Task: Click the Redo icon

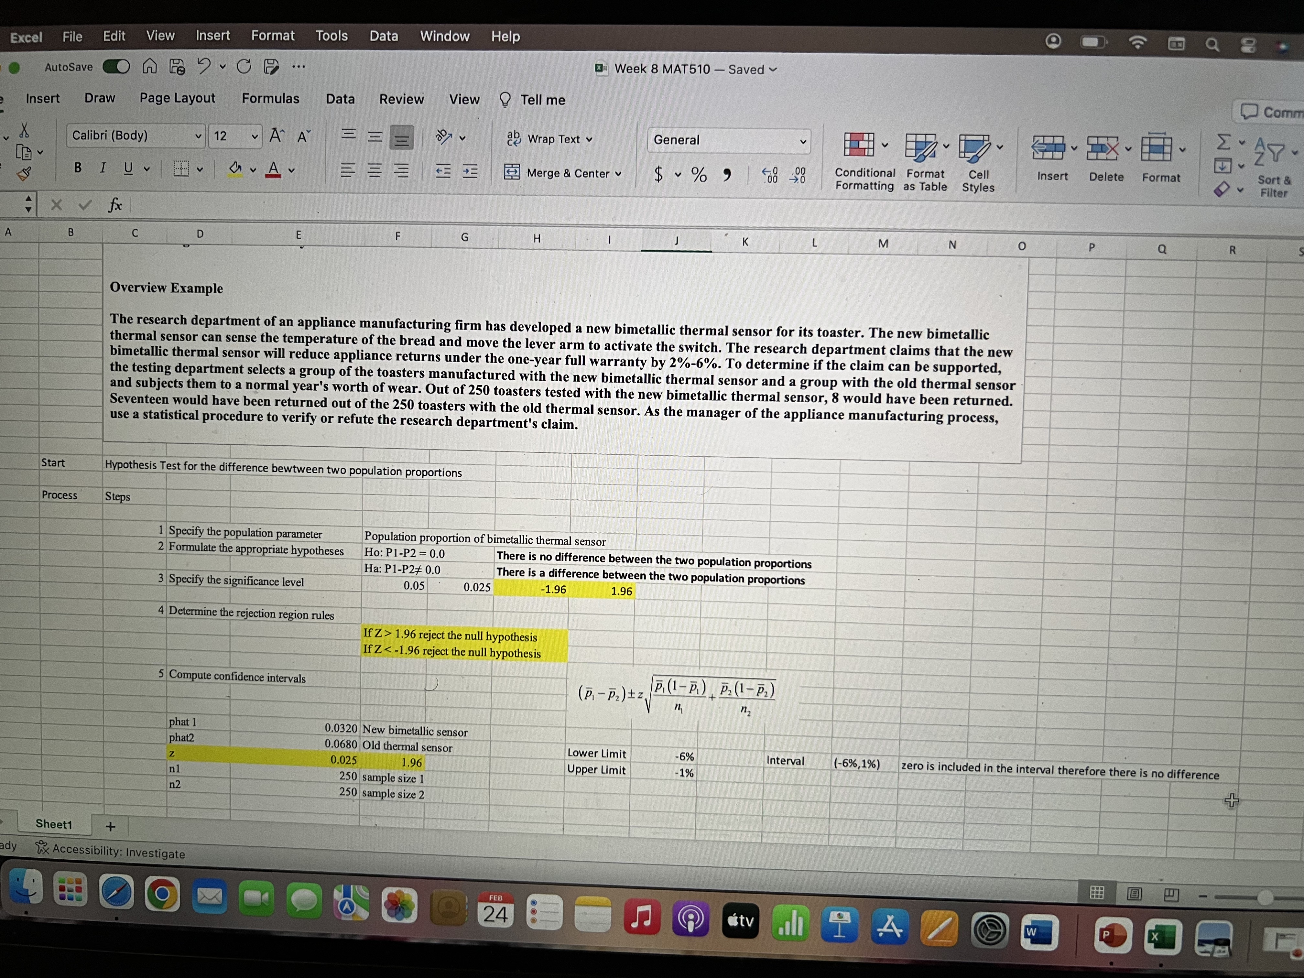Action: tap(244, 67)
